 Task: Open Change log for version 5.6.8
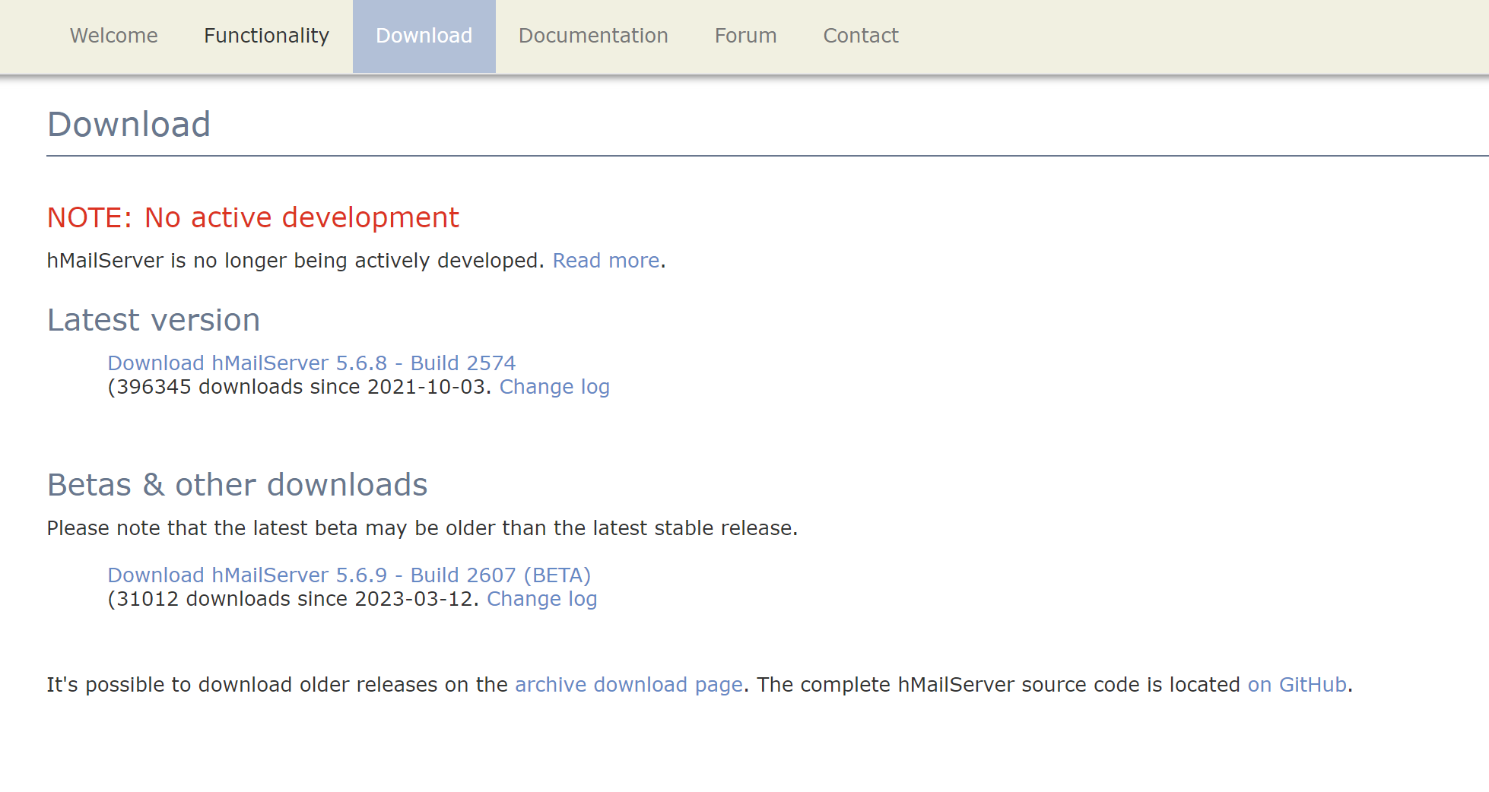[x=554, y=387]
